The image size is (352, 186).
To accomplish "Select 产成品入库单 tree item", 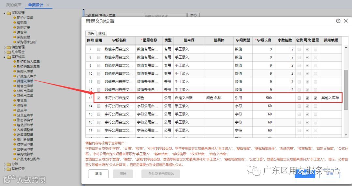I will coord(26,76).
